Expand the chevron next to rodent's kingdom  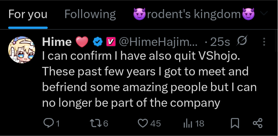point(264,14)
